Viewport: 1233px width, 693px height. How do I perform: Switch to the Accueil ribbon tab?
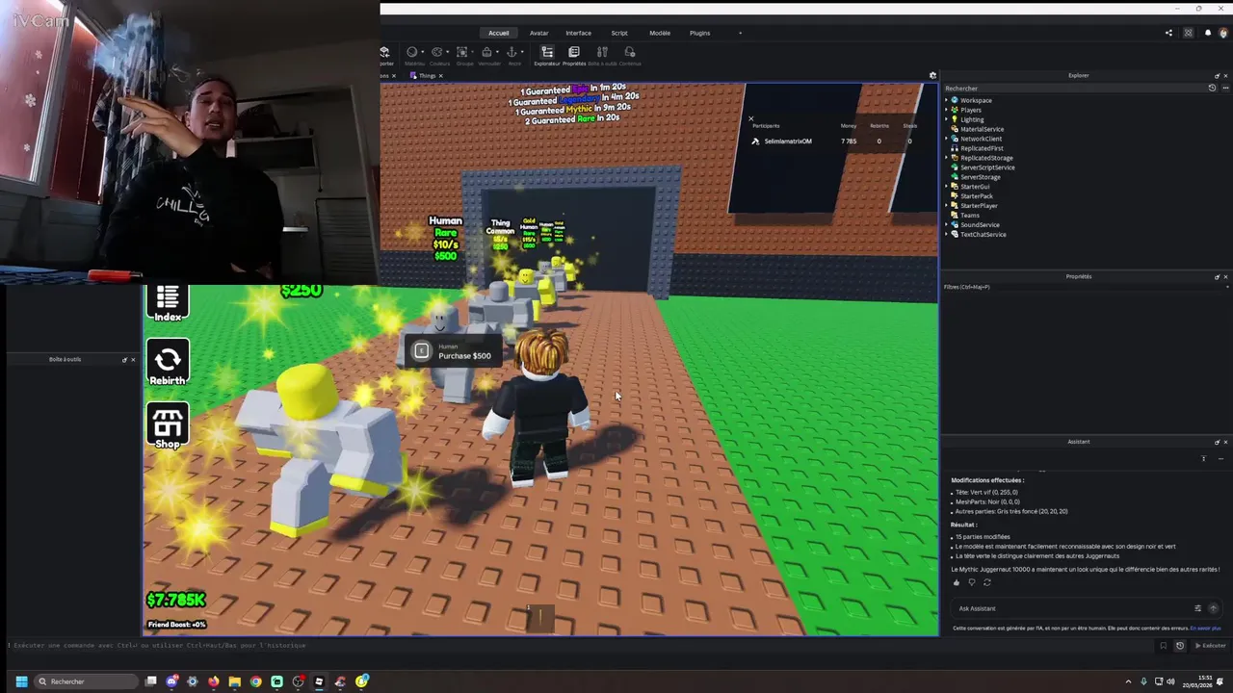click(498, 33)
